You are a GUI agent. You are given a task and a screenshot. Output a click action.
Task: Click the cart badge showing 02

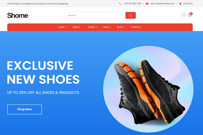tap(191, 14)
